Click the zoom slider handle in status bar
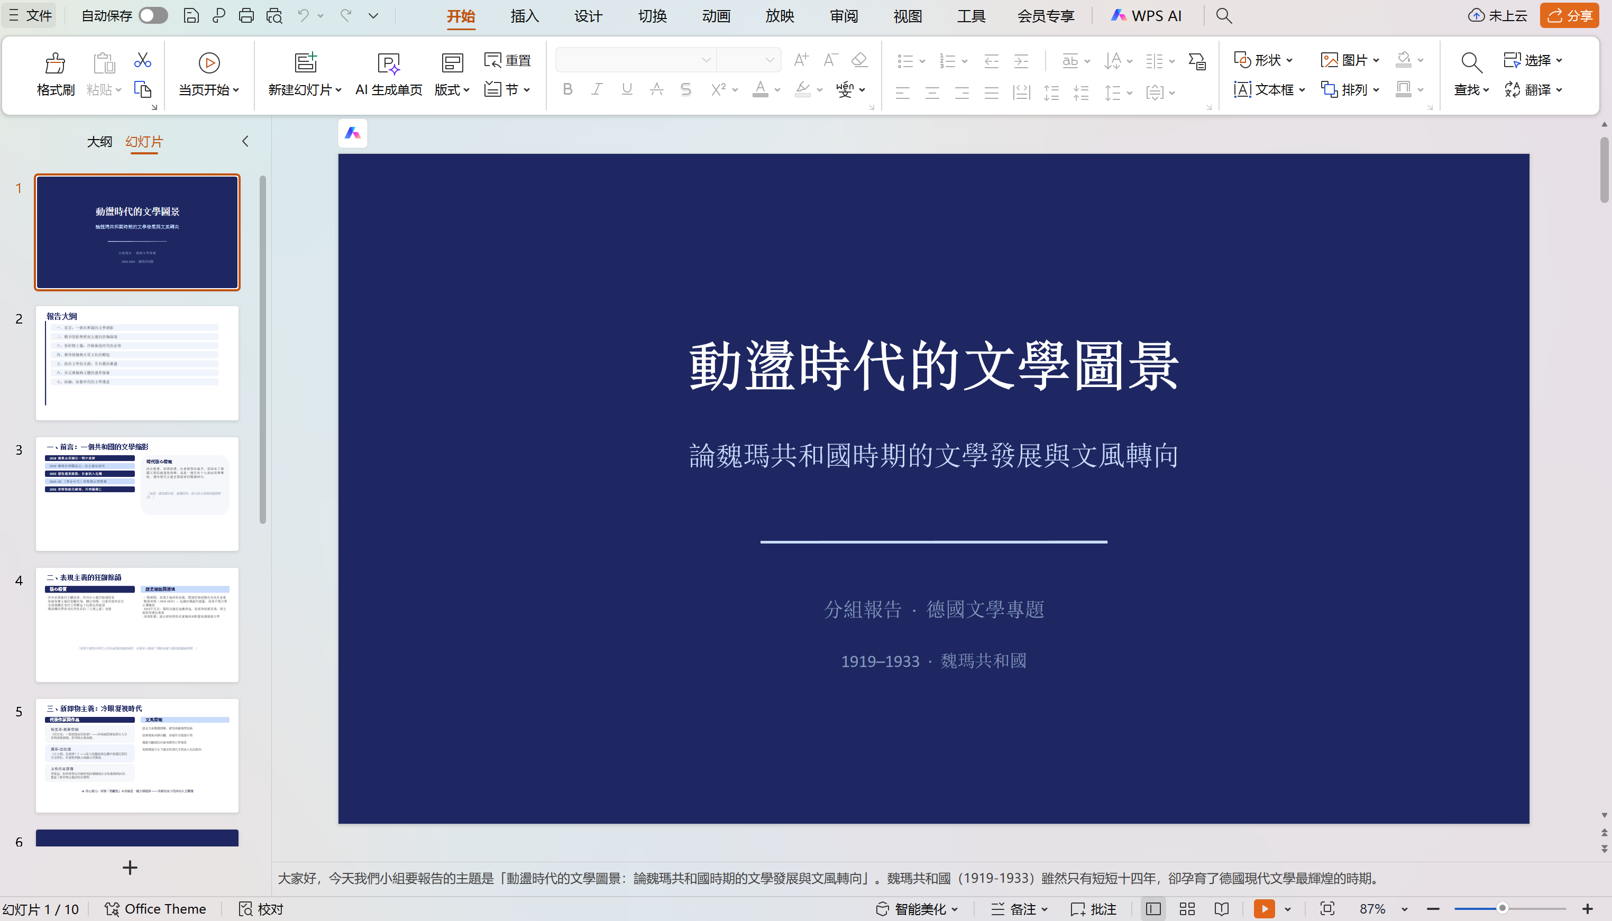The height and width of the screenshot is (921, 1612). (x=1502, y=908)
